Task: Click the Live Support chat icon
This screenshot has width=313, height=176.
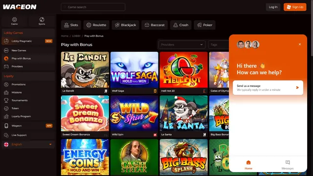Action: [6, 135]
